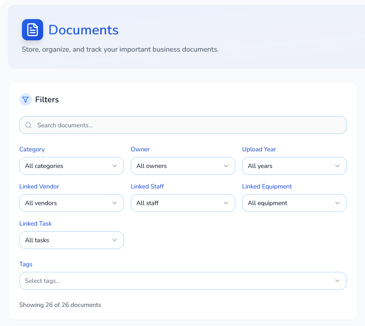Expand the Select tags dropdown
365x326 pixels.
click(x=183, y=281)
